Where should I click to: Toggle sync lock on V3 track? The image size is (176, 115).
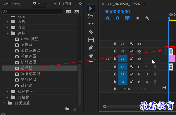(x=132, y=44)
